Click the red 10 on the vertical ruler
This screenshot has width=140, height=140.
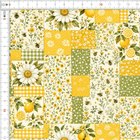pos(4,110)
